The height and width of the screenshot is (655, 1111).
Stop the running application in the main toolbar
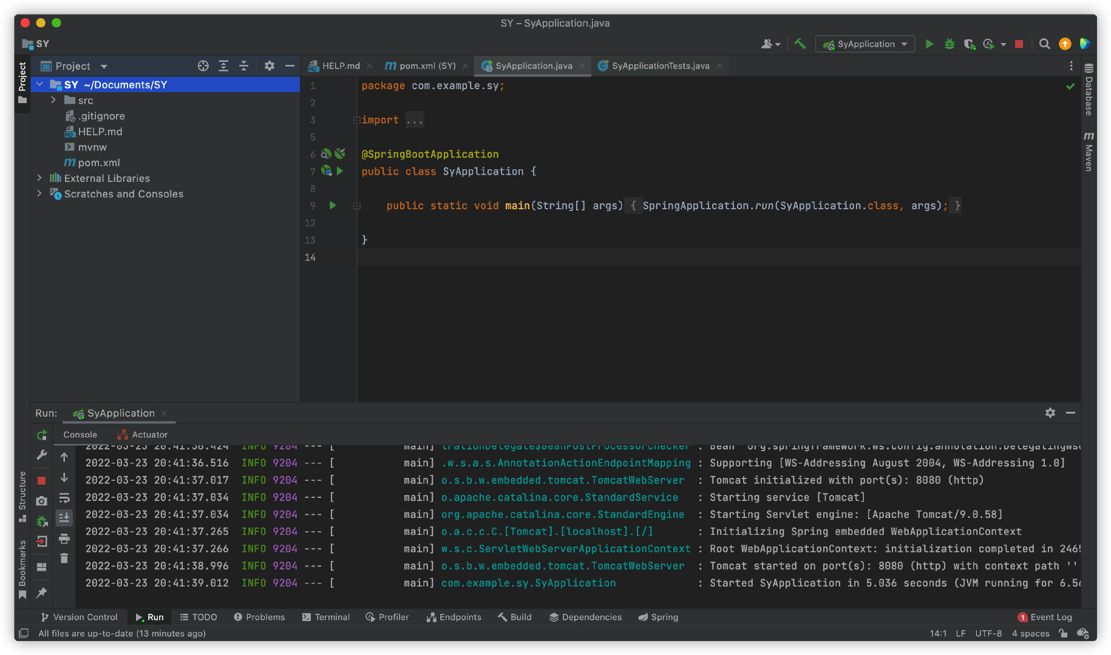1019,44
